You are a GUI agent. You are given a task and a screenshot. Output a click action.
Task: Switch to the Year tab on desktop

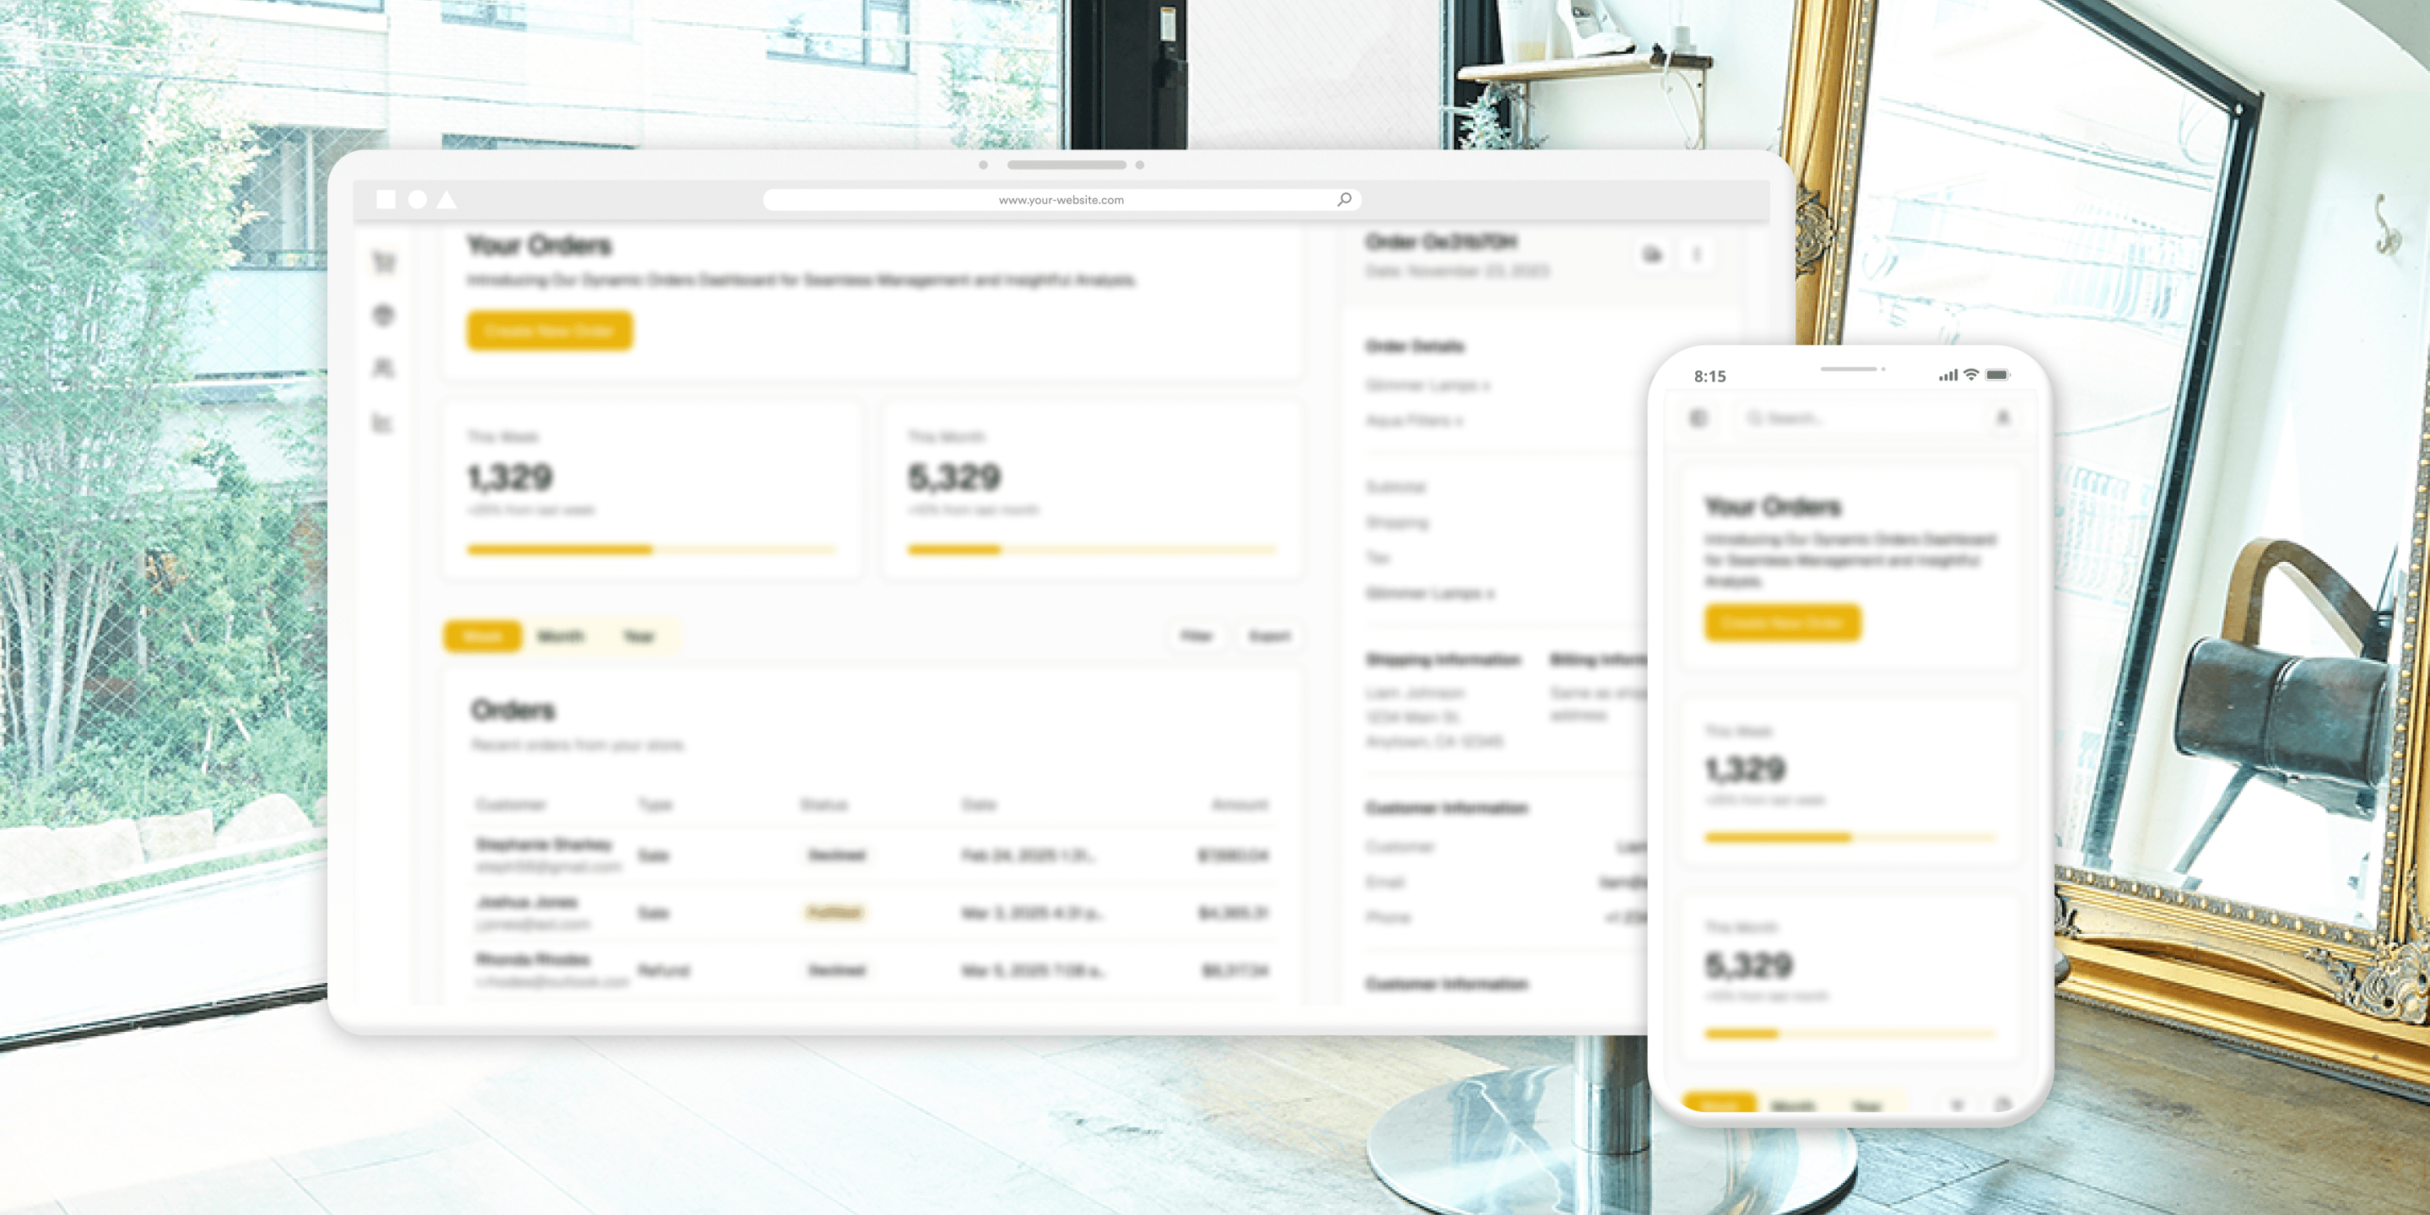(x=639, y=637)
